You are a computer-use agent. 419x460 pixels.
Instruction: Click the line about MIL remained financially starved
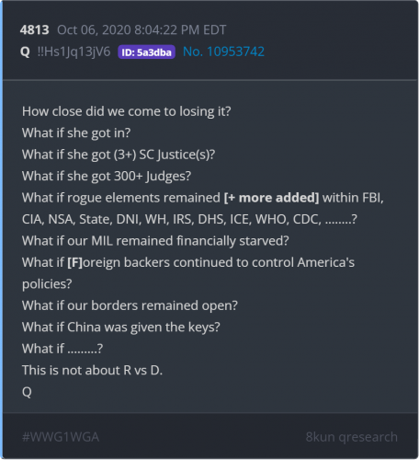click(155, 241)
